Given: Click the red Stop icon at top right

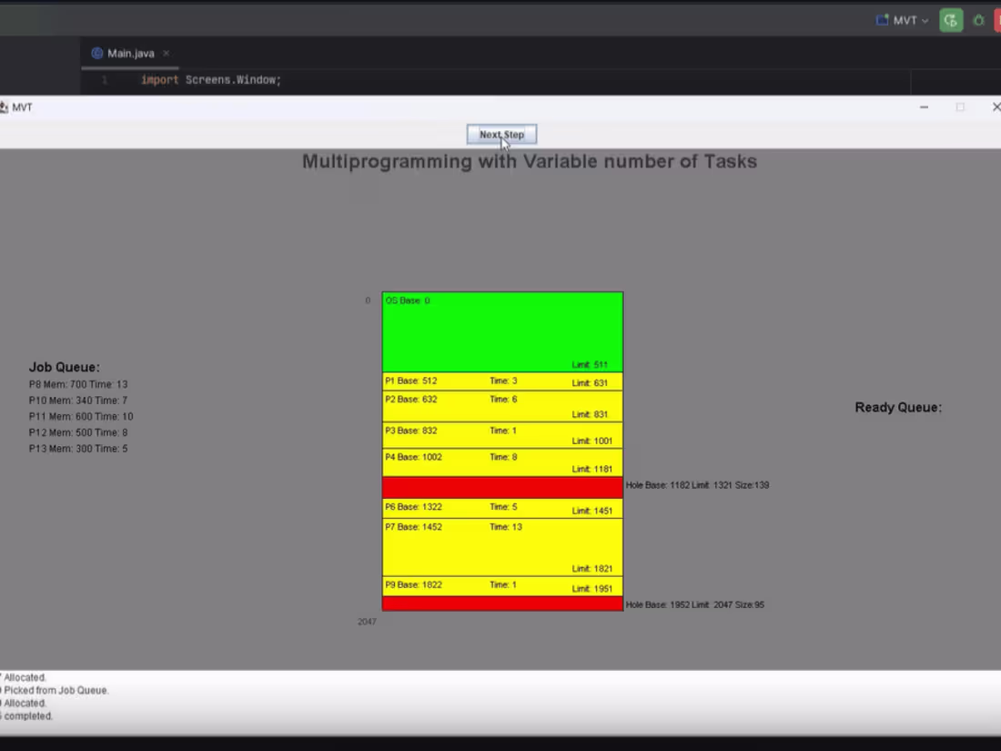Looking at the screenshot, I should [997, 20].
